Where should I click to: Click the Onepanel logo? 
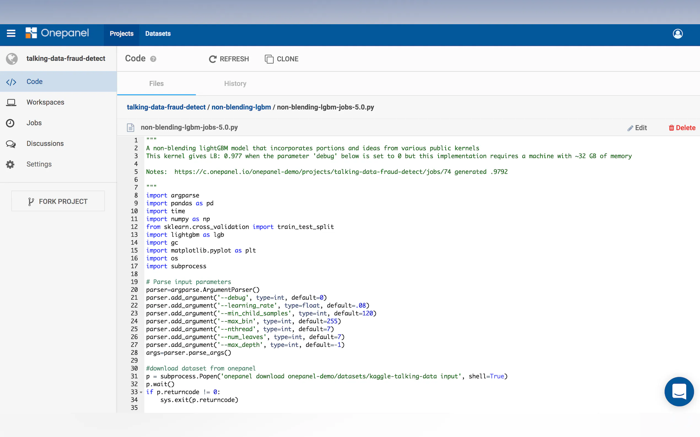coord(57,33)
